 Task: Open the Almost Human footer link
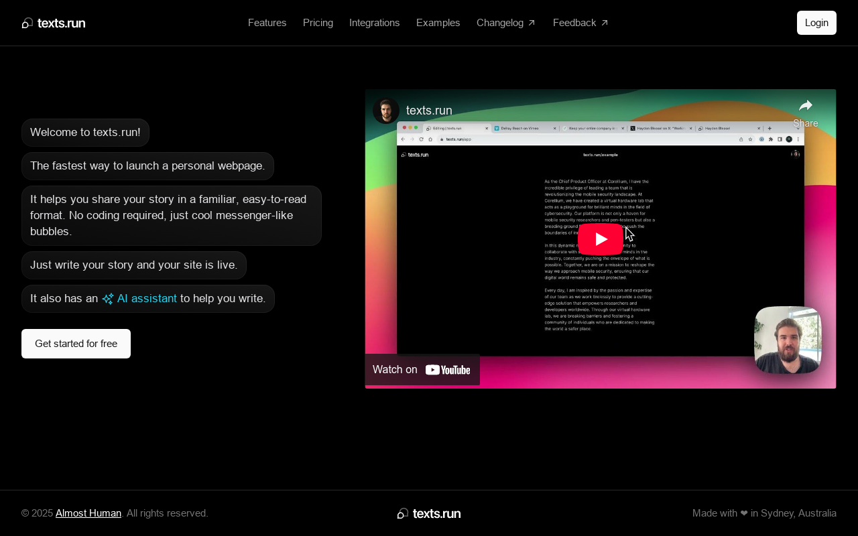tap(88, 513)
